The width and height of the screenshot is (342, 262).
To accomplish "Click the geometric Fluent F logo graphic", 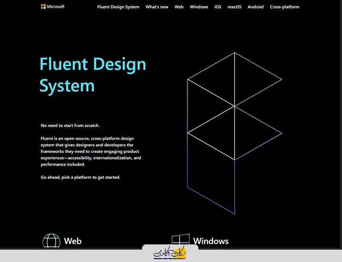I will 234,133.
